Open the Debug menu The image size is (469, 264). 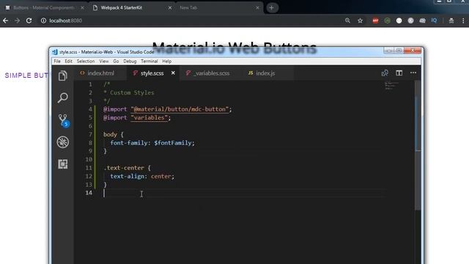130,61
